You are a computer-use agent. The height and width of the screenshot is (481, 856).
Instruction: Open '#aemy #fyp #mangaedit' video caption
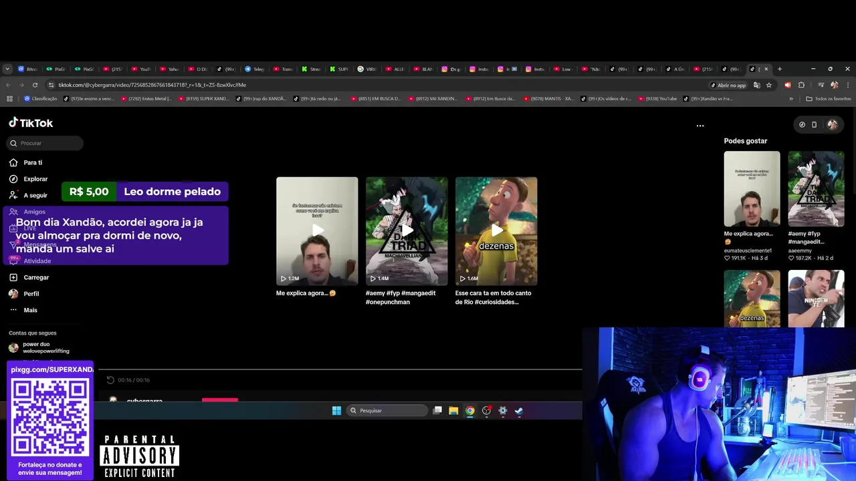tap(401, 297)
